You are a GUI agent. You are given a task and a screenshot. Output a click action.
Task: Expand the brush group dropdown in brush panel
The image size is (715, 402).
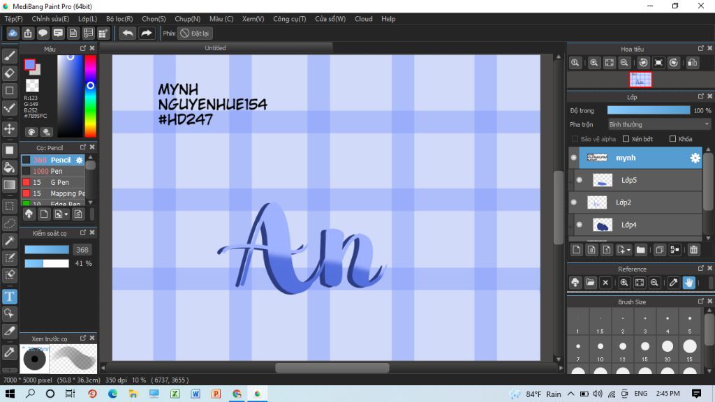pos(66,214)
